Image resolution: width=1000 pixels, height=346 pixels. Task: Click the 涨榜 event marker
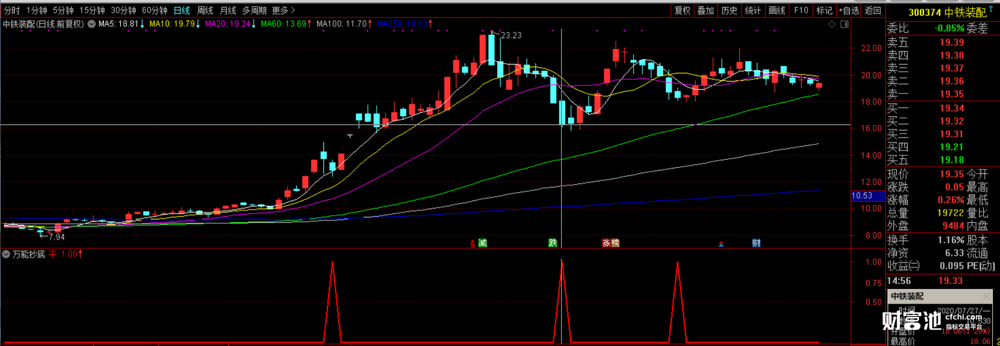tap(611, 243)
